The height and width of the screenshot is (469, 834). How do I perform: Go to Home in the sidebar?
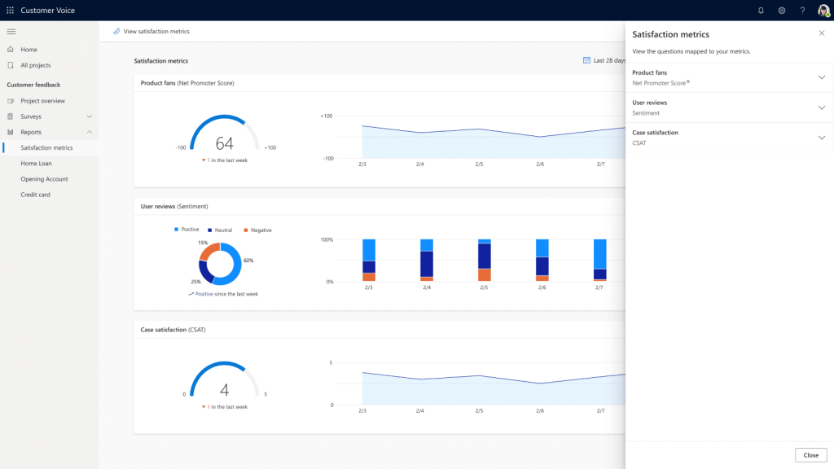tap(29, 50)
